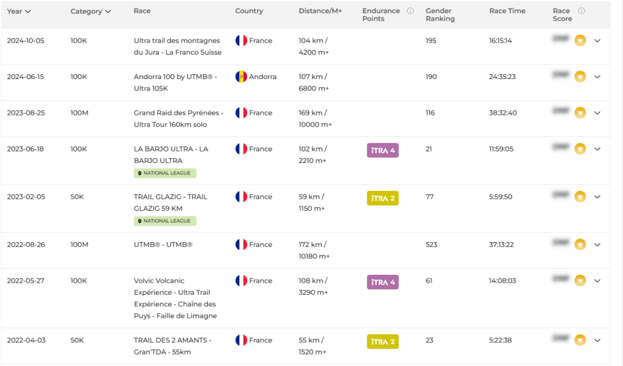
Task: Click crown icon for Jura 100K race
Action: coord(580,41)
